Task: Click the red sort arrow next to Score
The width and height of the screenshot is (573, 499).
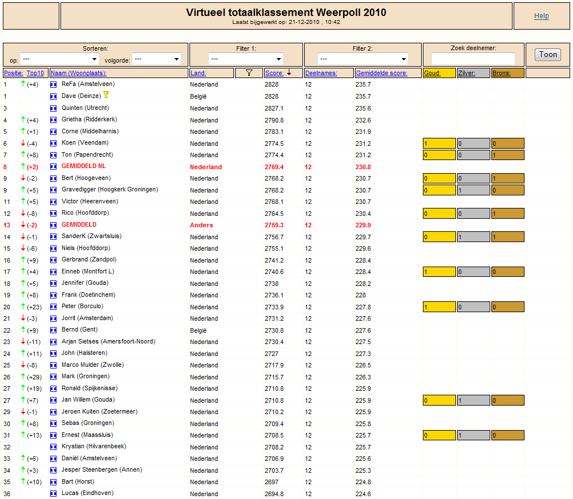Action: (x=289, y=73)
